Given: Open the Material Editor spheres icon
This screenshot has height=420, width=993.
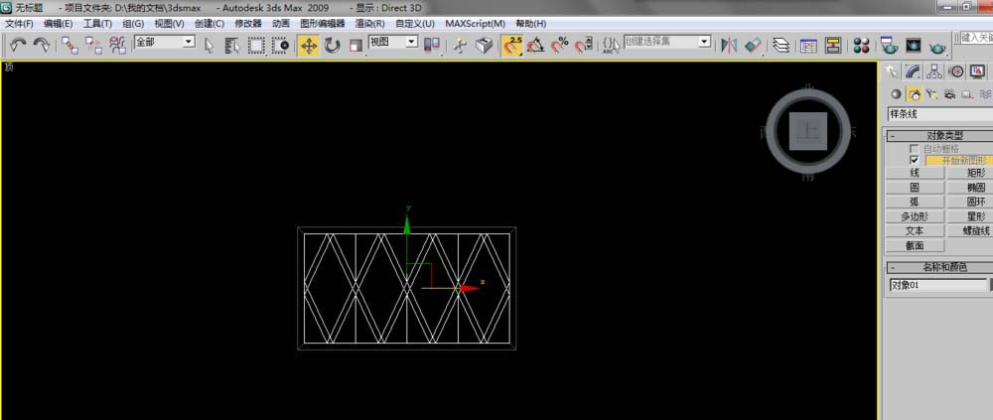Looking at the screenshot, I should pyautogui.click(x=861, y=45).
